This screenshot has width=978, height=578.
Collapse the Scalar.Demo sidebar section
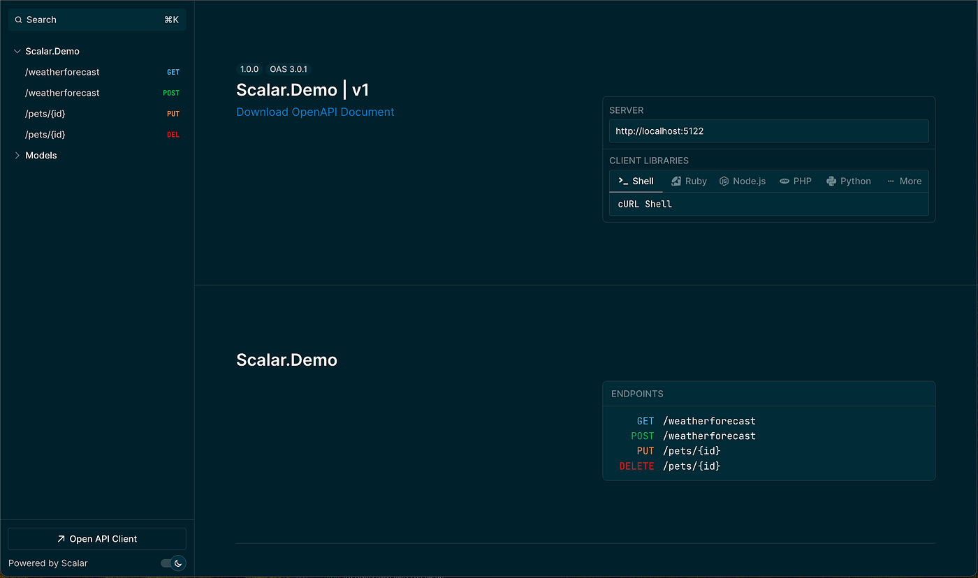[17, 51]
